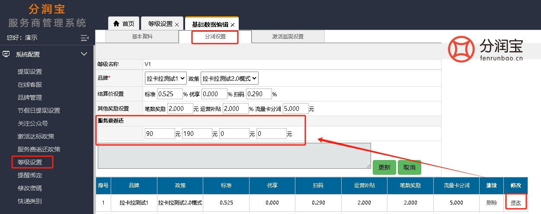
Task: Close the 等级设置 tab
Action: pos(176,25)
